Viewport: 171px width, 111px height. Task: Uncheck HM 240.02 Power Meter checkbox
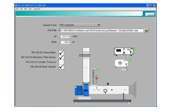click(x=61, y=53)
